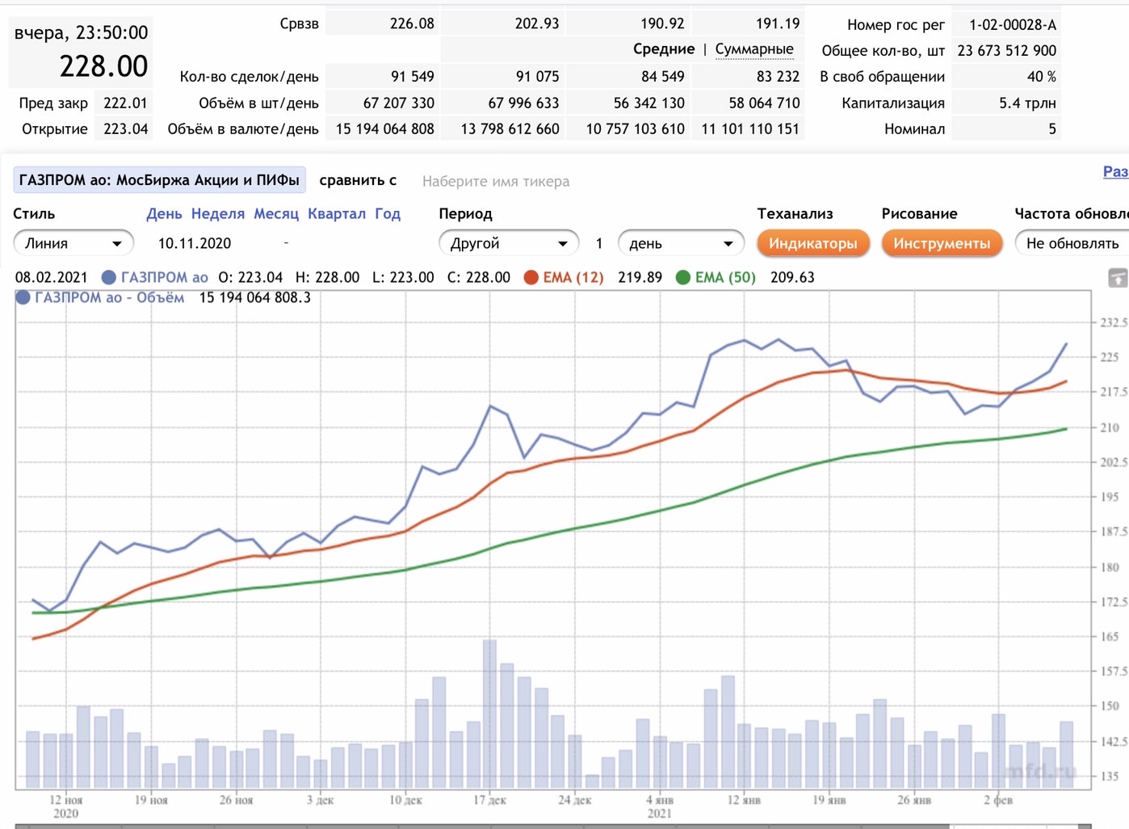This screenshot has width=1129, height=829.
Task: Select the День range link
Action: click(164, 214)
